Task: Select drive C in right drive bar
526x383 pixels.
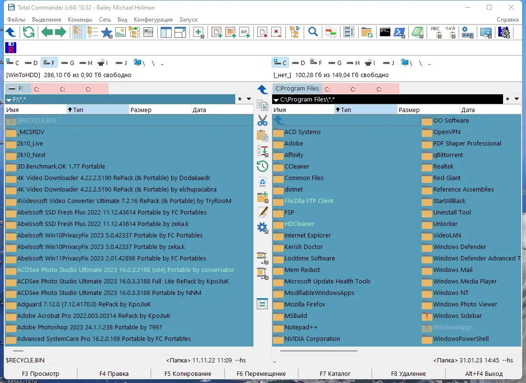Action: point(280,63)
